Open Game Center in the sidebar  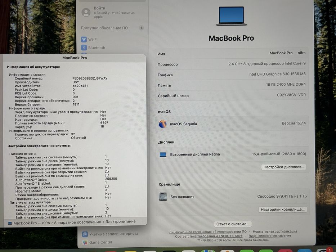click(97, 242)
